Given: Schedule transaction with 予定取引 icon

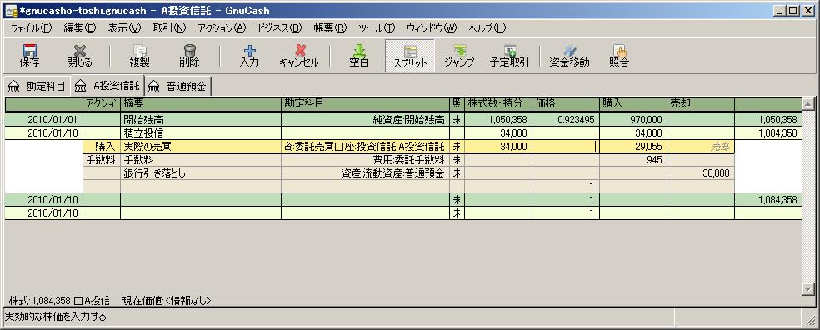Looking at the screenshot, I should click(509, 56).
